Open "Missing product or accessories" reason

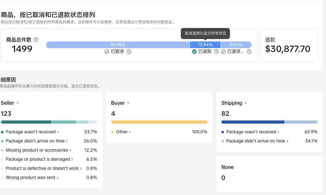(38, 150)
